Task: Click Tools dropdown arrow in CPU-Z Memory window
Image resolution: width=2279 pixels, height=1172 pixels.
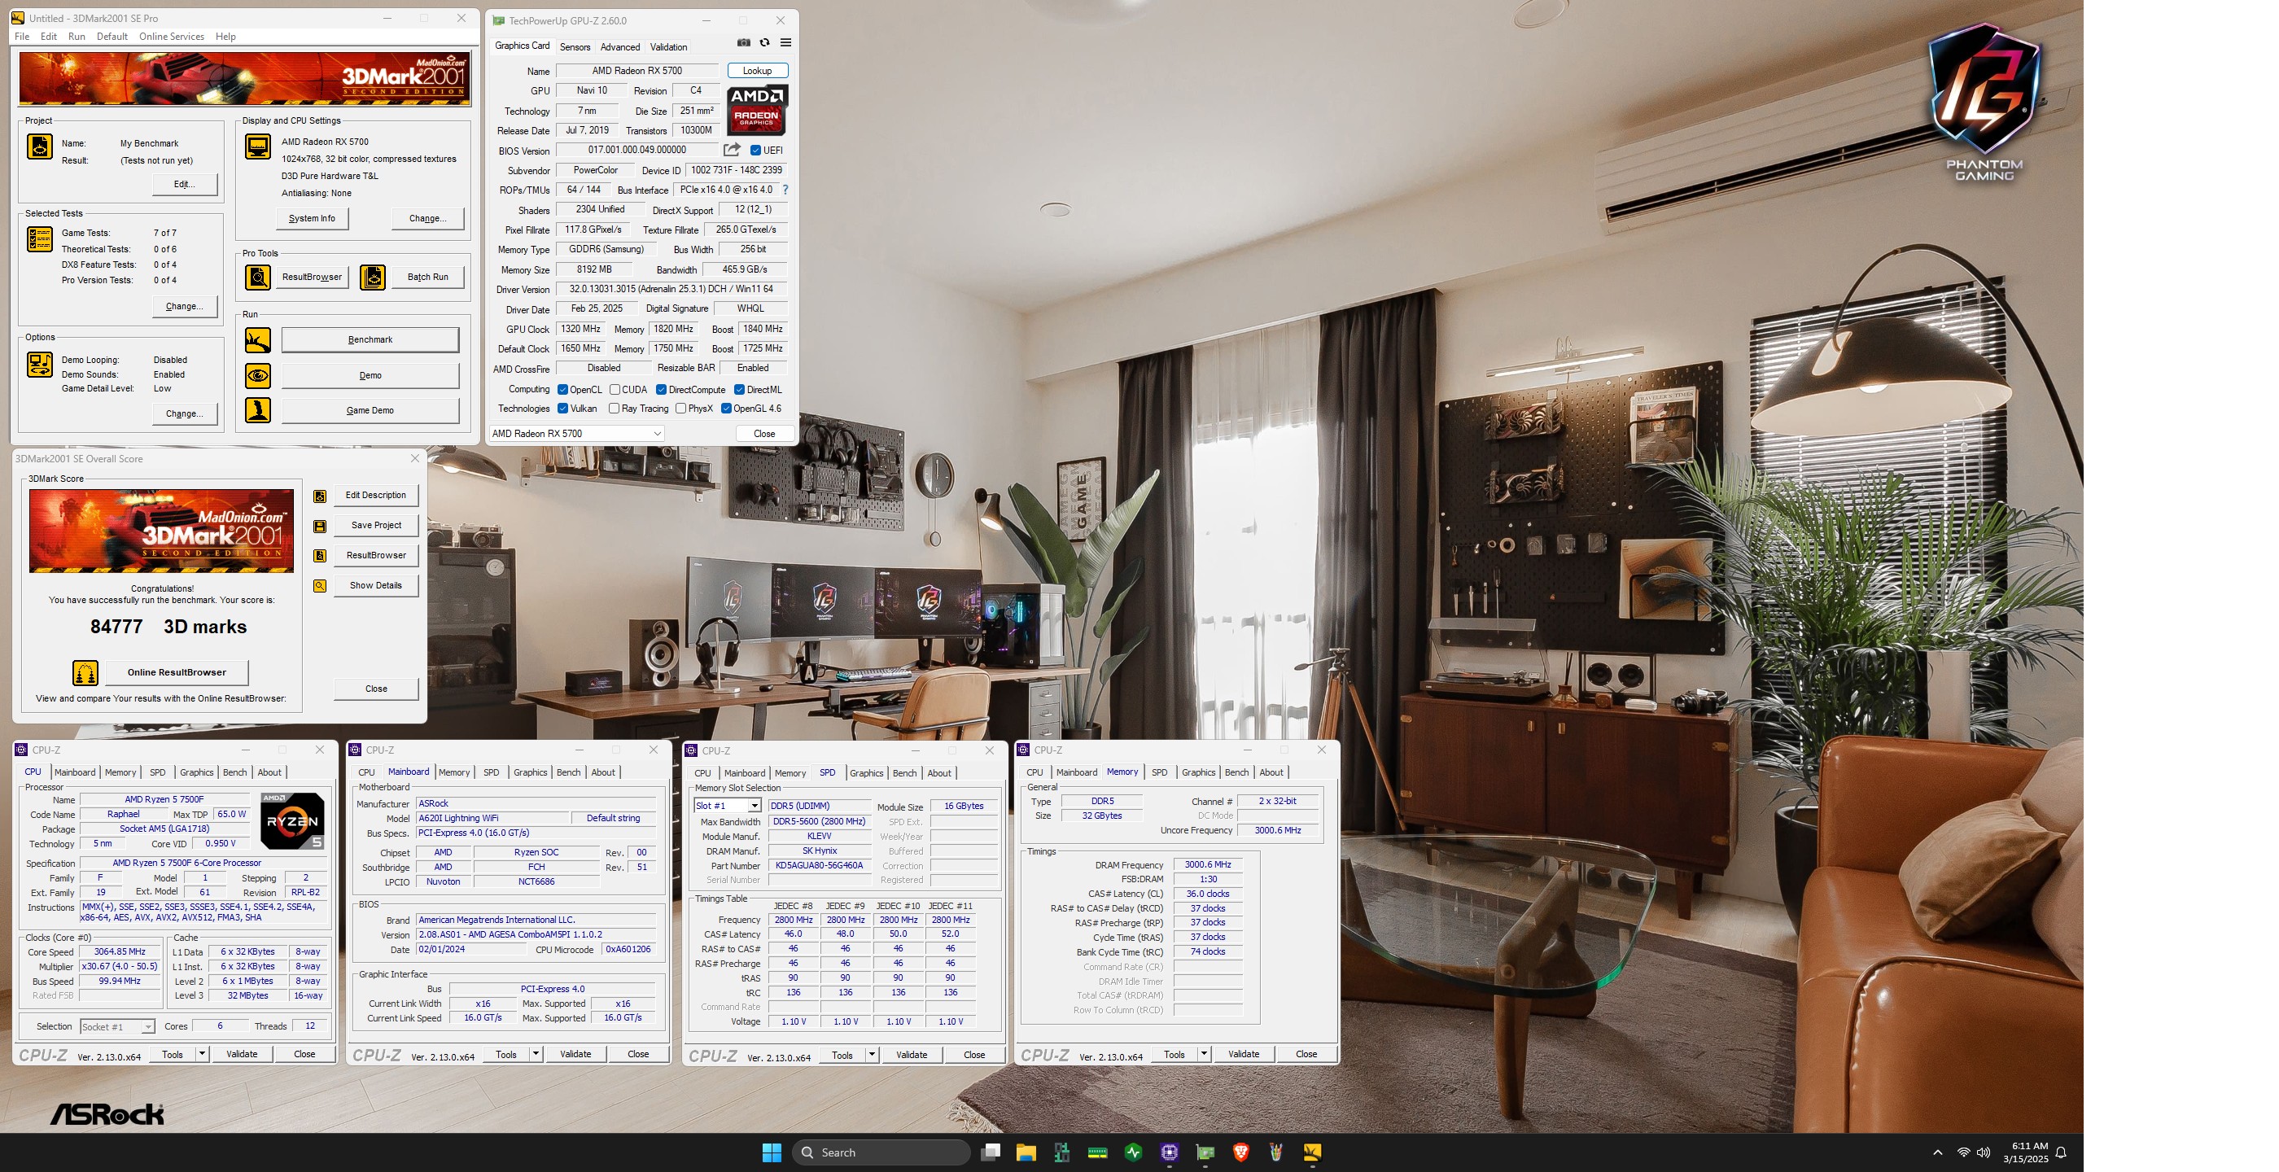Action: click(x=1203, y=1054)
